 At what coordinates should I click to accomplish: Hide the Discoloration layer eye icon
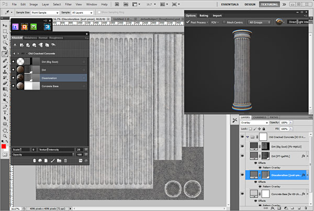[x=242, y=175]
